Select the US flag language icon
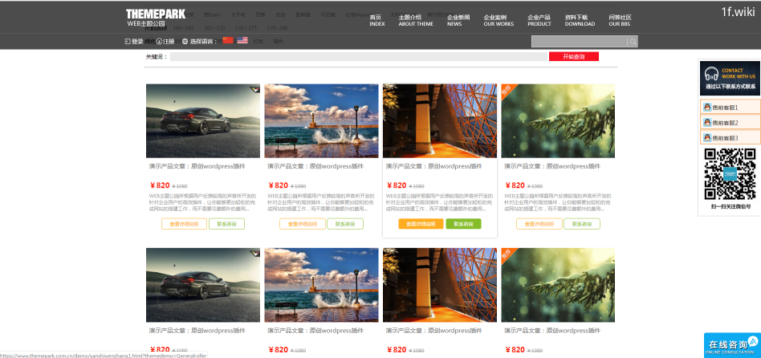This screenshot has width=761, height=358. [x=242, y=41]
